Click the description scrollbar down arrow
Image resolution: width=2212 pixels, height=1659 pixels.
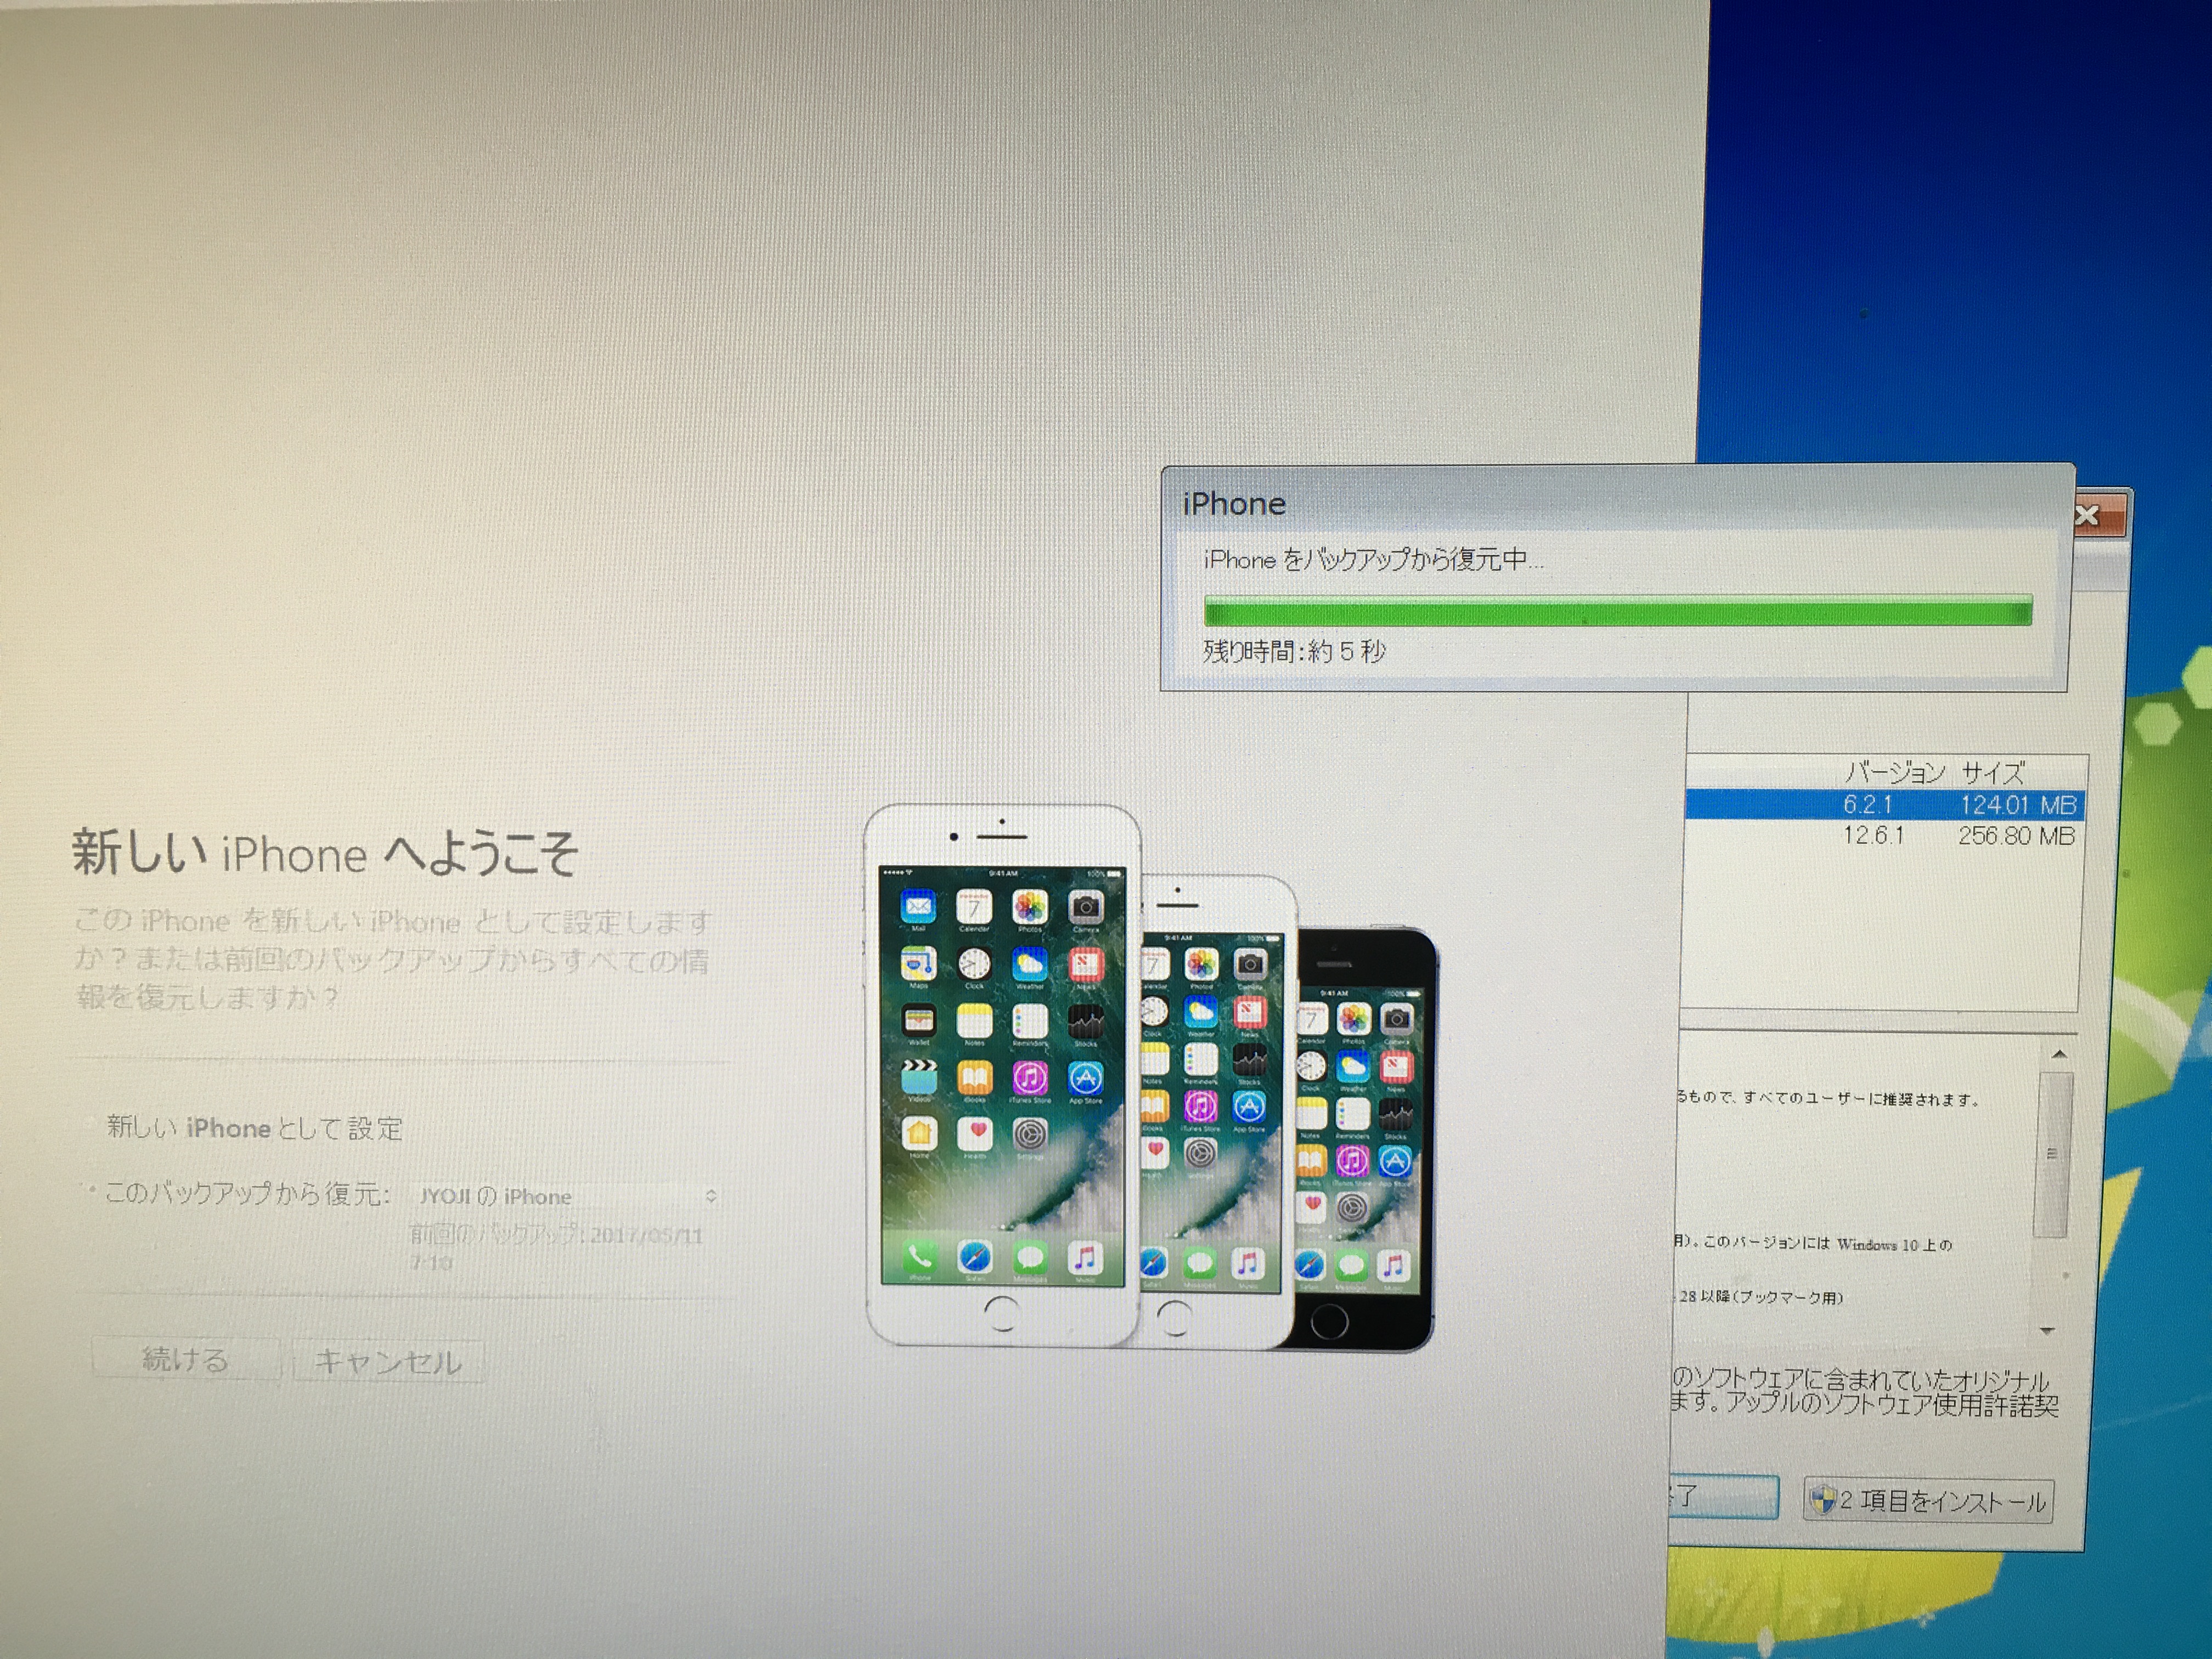click(2048, 1331)
